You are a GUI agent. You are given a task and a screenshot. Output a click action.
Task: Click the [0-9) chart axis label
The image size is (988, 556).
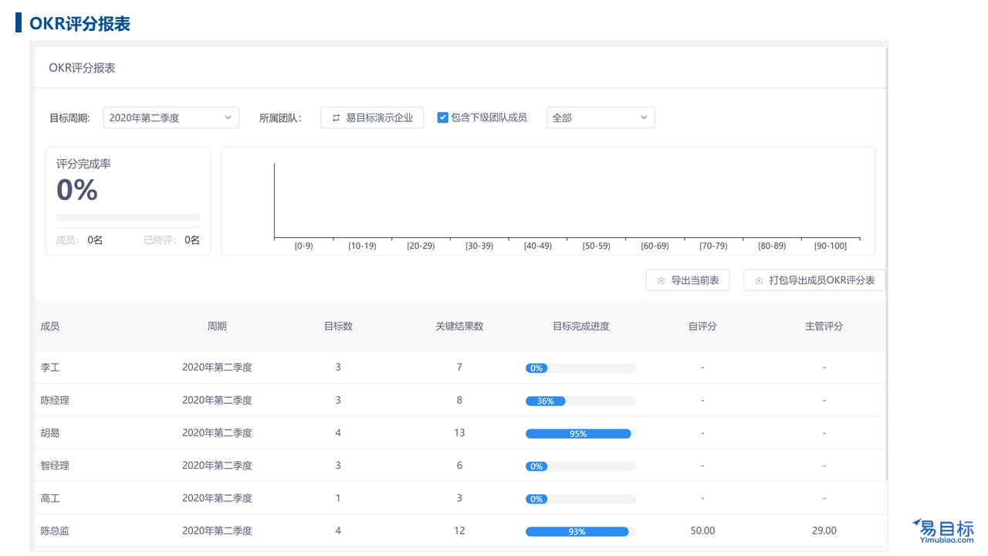coord(304,246)
